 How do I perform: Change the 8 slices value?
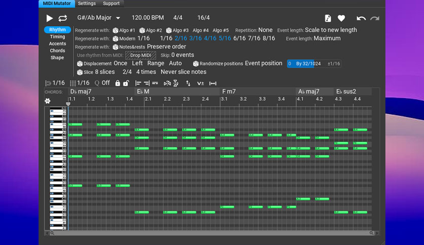[x=105, y=72]
